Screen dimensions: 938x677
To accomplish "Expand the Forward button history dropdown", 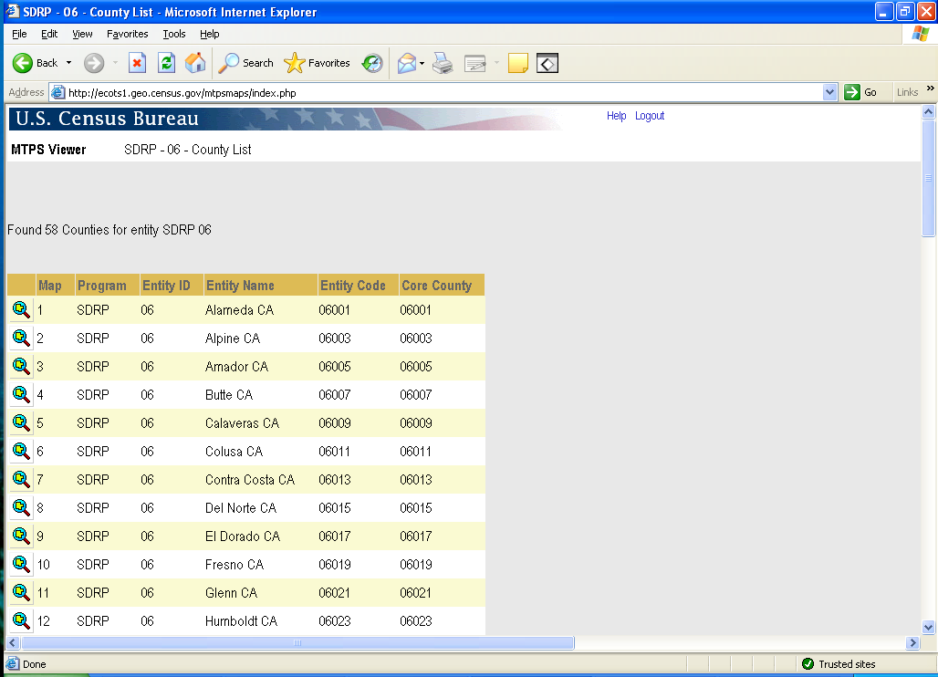I will (x=115, y=63).
